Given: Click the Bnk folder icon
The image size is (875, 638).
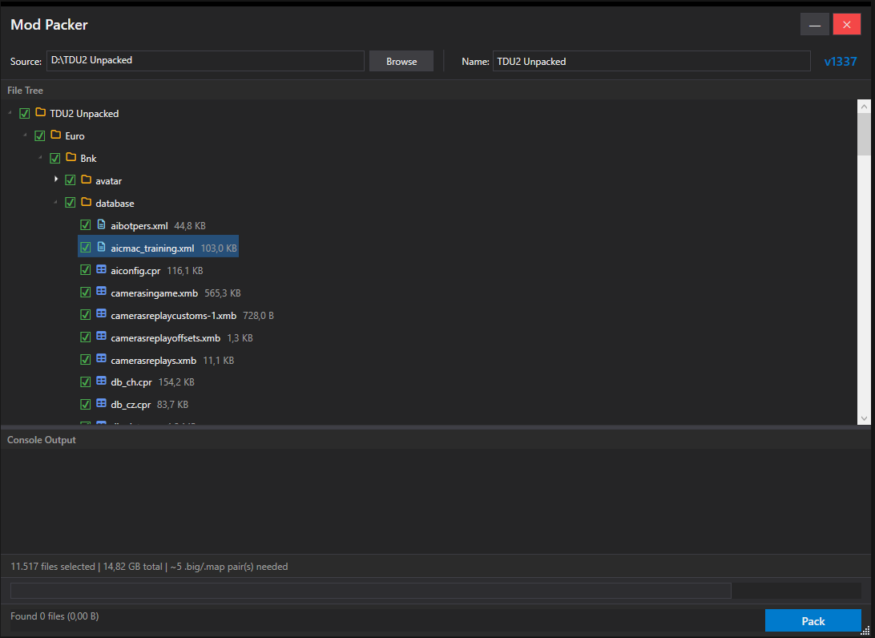Looking at the screenshot, I should (x=71, y=157).
